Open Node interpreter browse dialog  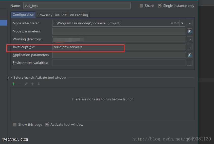(189, 23)
